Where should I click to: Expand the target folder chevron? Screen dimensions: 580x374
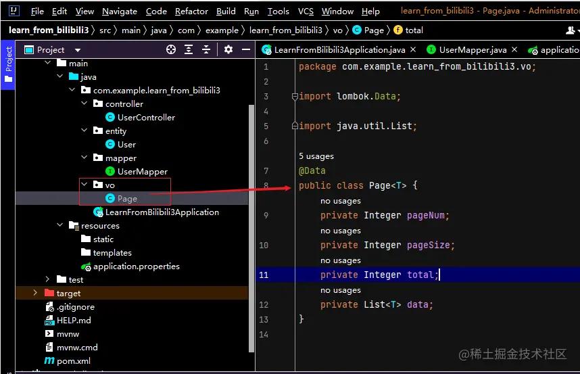pos(35,293)
